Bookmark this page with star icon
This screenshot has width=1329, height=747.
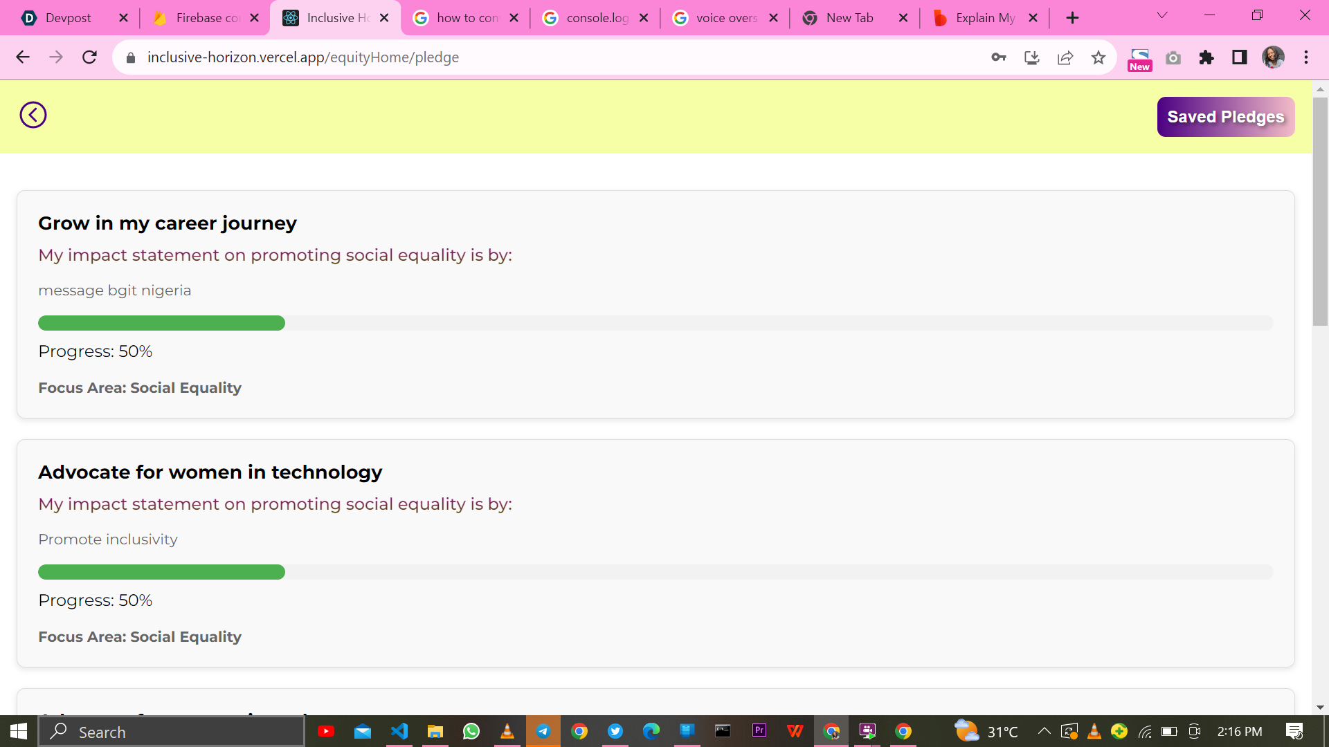coord(1099,57)
